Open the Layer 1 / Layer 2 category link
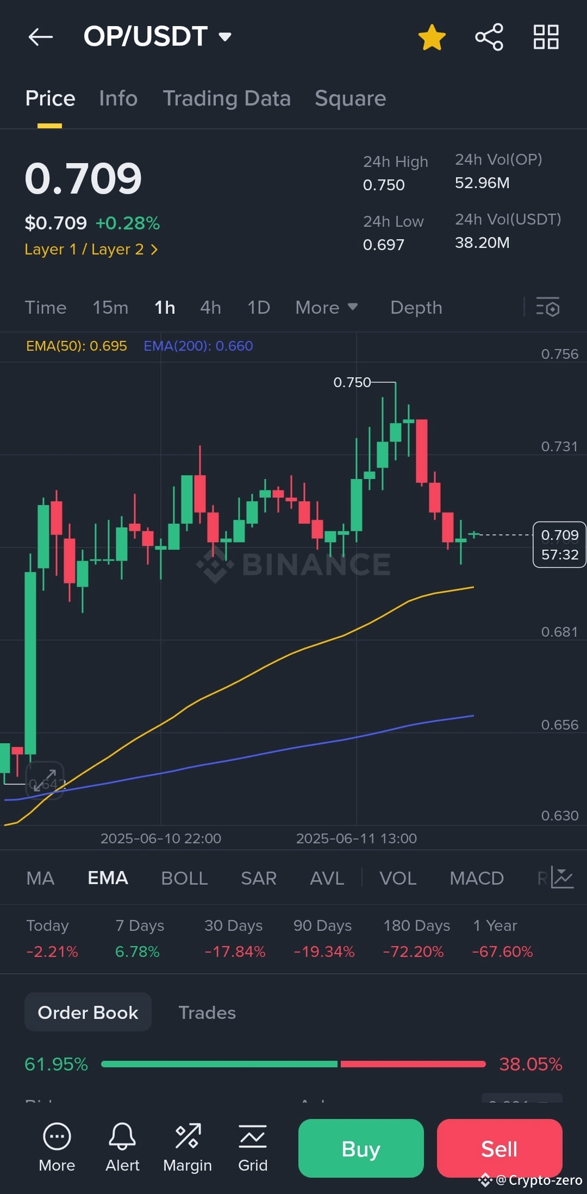 91,250
